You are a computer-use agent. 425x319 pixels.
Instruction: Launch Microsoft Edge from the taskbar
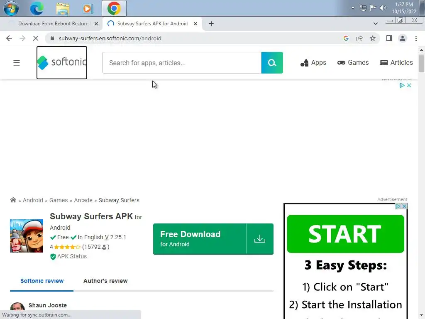point(37,8)
